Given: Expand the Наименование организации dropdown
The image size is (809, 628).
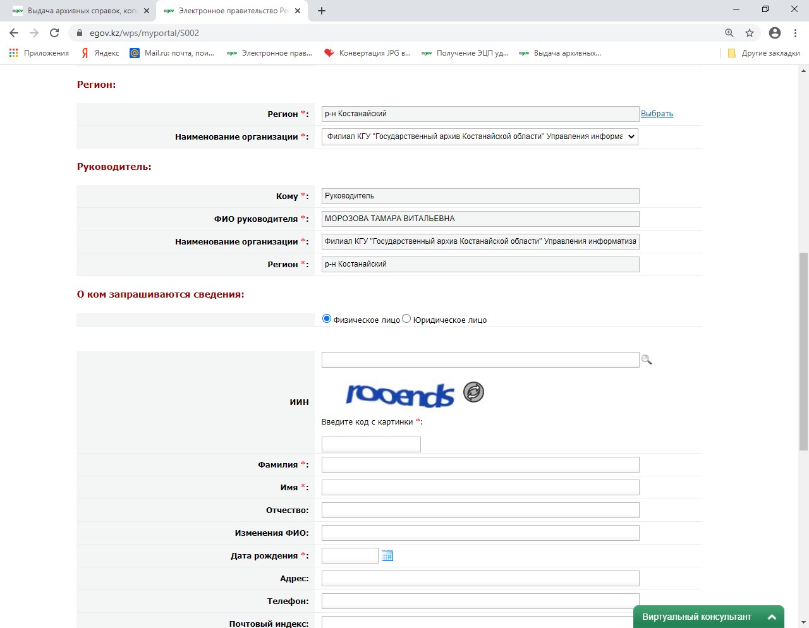Looking at the screenshot, I should (480, 136).
